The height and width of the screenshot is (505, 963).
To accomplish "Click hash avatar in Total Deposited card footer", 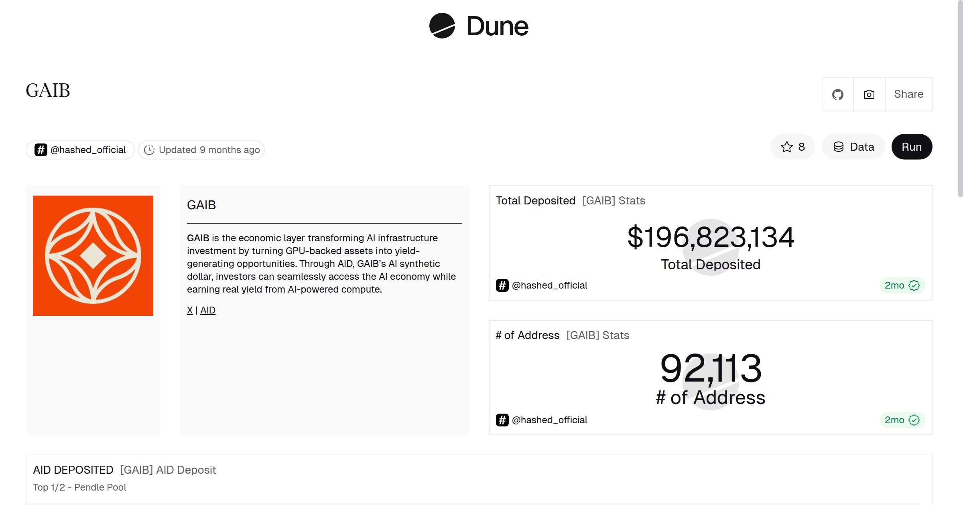I will coord(502,285).
